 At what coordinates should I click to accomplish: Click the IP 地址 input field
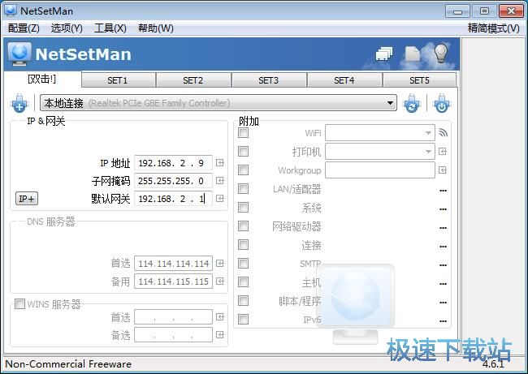coord(173,163)
